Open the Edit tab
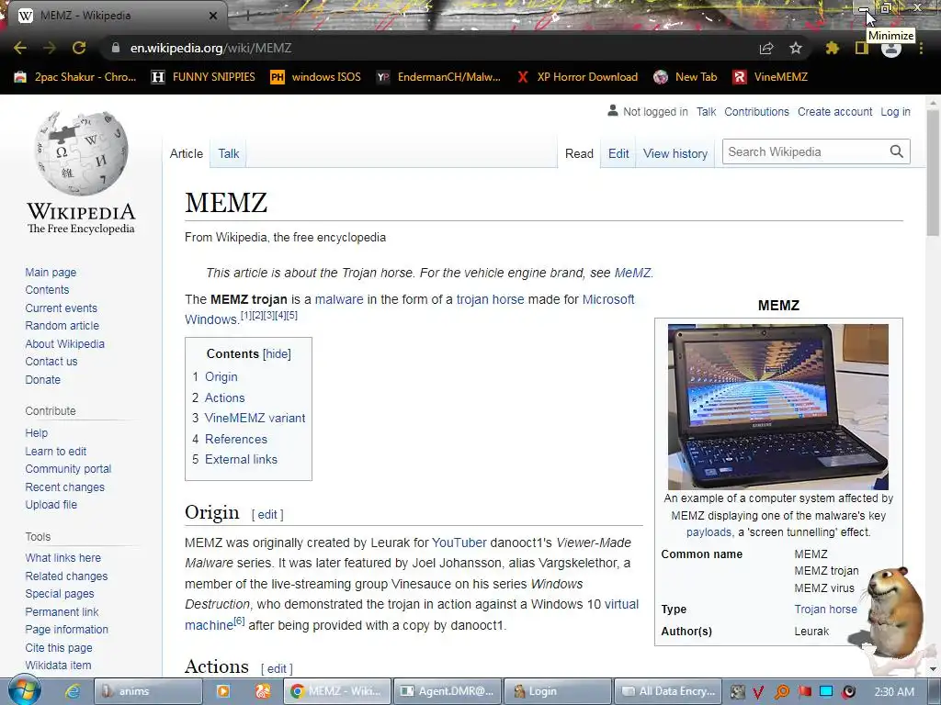The image size is (941, 705). click(618, 153)
